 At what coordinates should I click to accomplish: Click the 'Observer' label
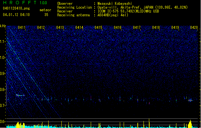tap(65, 4)
